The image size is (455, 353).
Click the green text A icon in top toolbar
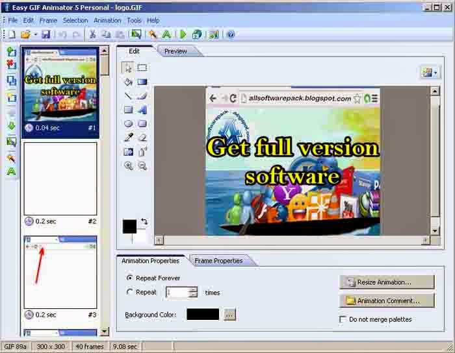click(x=166, y=34)
